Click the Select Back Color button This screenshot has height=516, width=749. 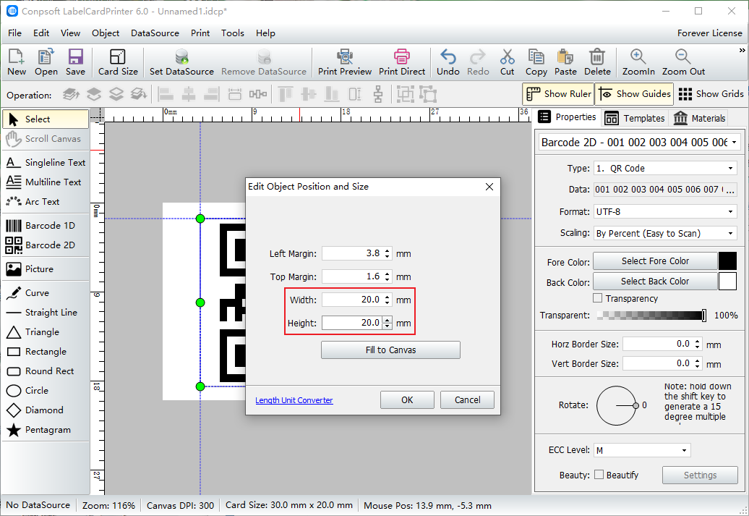(655, 282)
